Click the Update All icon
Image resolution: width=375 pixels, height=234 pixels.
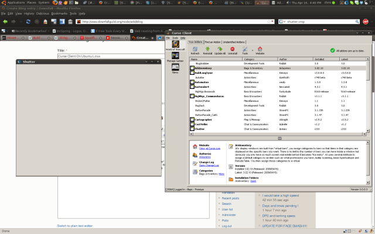220,49
